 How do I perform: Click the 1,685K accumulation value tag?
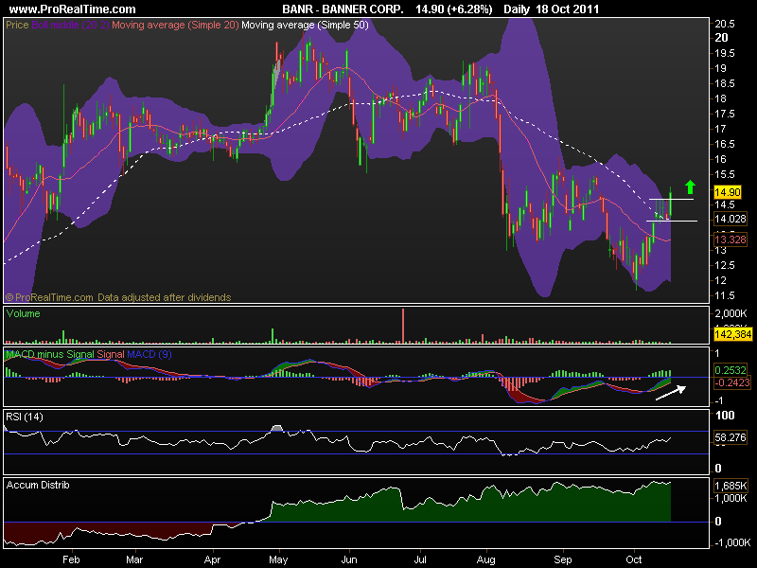point(731,486)
